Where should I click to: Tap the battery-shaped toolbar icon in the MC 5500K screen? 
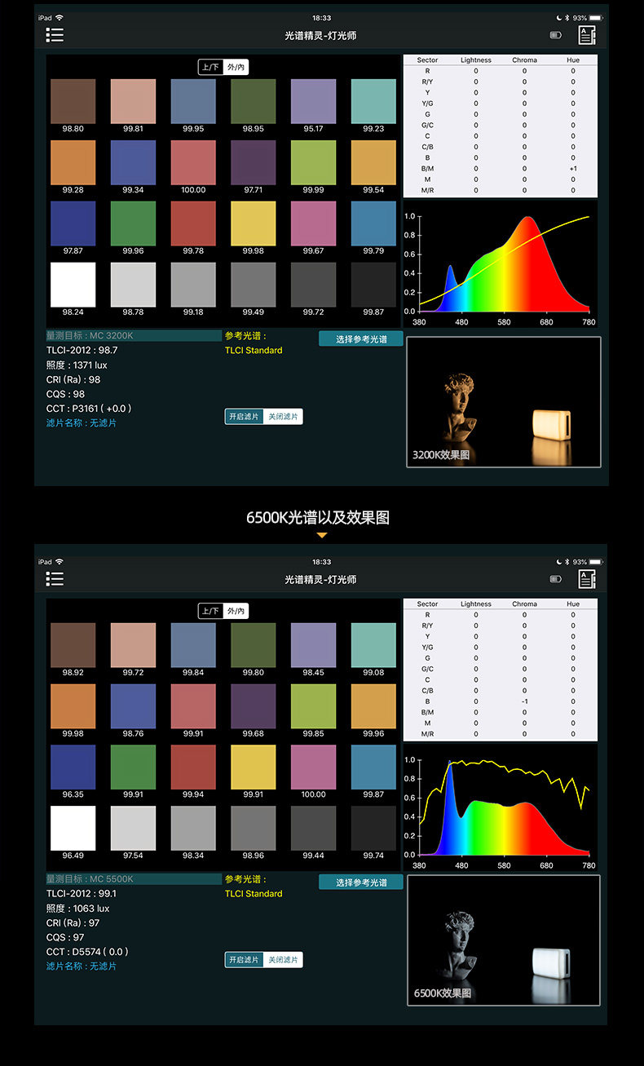[x=556, y=579]
